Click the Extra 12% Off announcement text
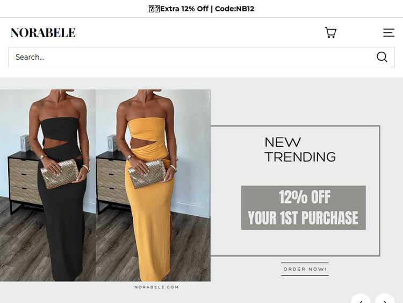 pos(184,9)
